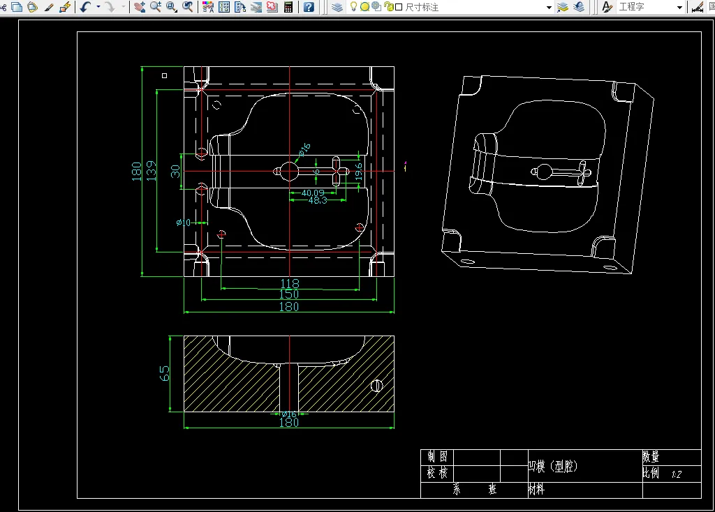This screenshot has width=715, height=512.
Task: Select the 180 vertical dimension text
Action: [136, 172]
